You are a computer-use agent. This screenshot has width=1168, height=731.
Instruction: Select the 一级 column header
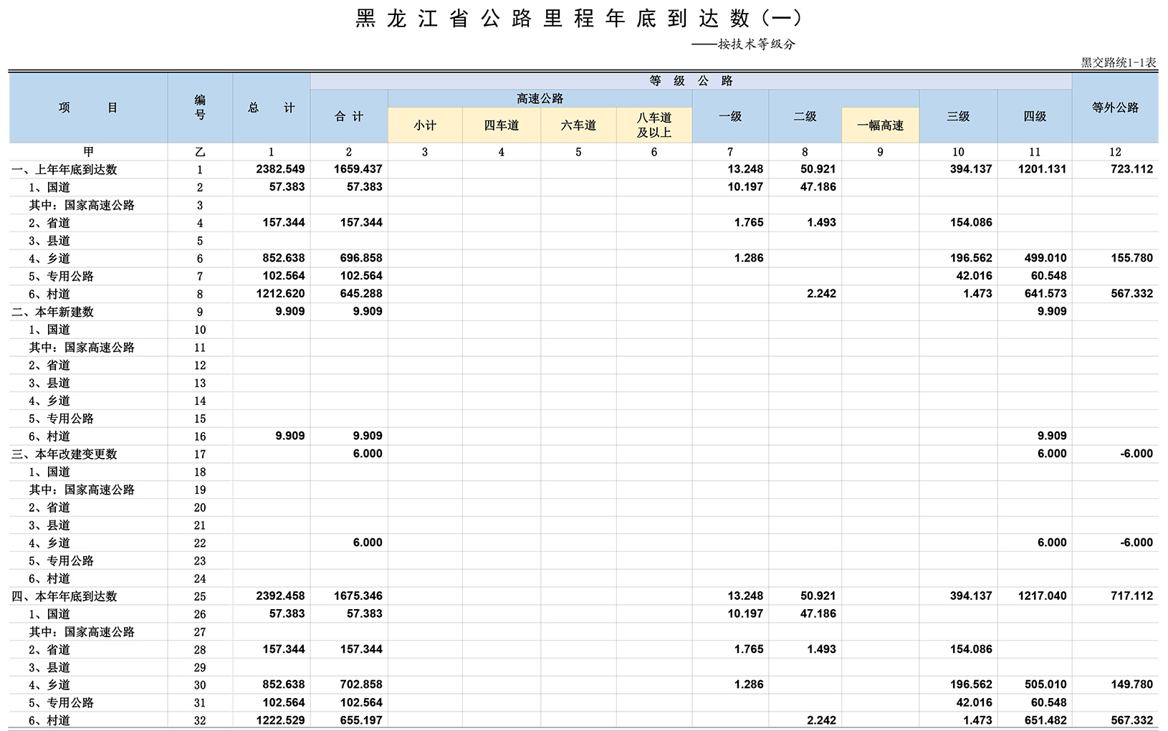(730, 116)
